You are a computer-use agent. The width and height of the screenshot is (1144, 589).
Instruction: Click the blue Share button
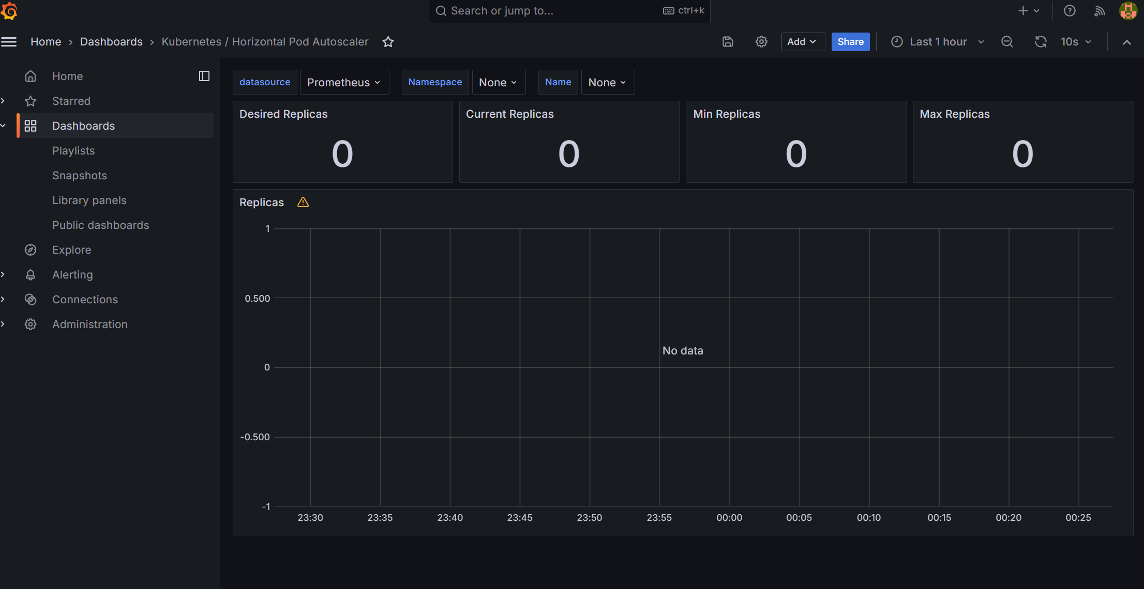pos(850,42)
